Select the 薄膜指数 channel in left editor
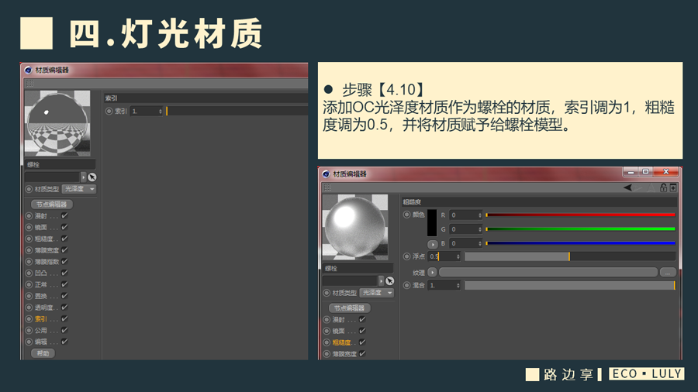This screenshot has height=392, width=698. pos(47,261)
